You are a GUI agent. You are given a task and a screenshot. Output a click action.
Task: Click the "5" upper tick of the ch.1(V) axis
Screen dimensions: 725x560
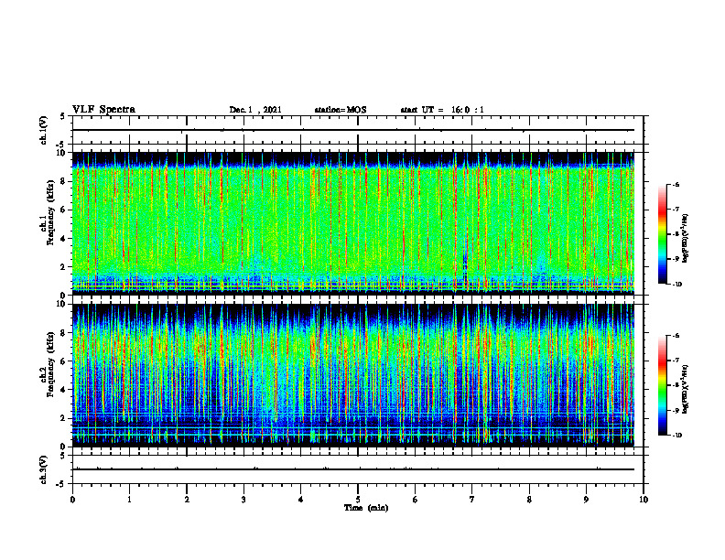coord(63,116)
